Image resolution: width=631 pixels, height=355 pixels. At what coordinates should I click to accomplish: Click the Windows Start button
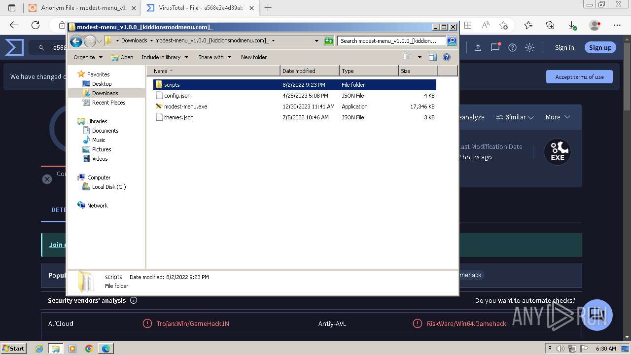coord(14,348)
